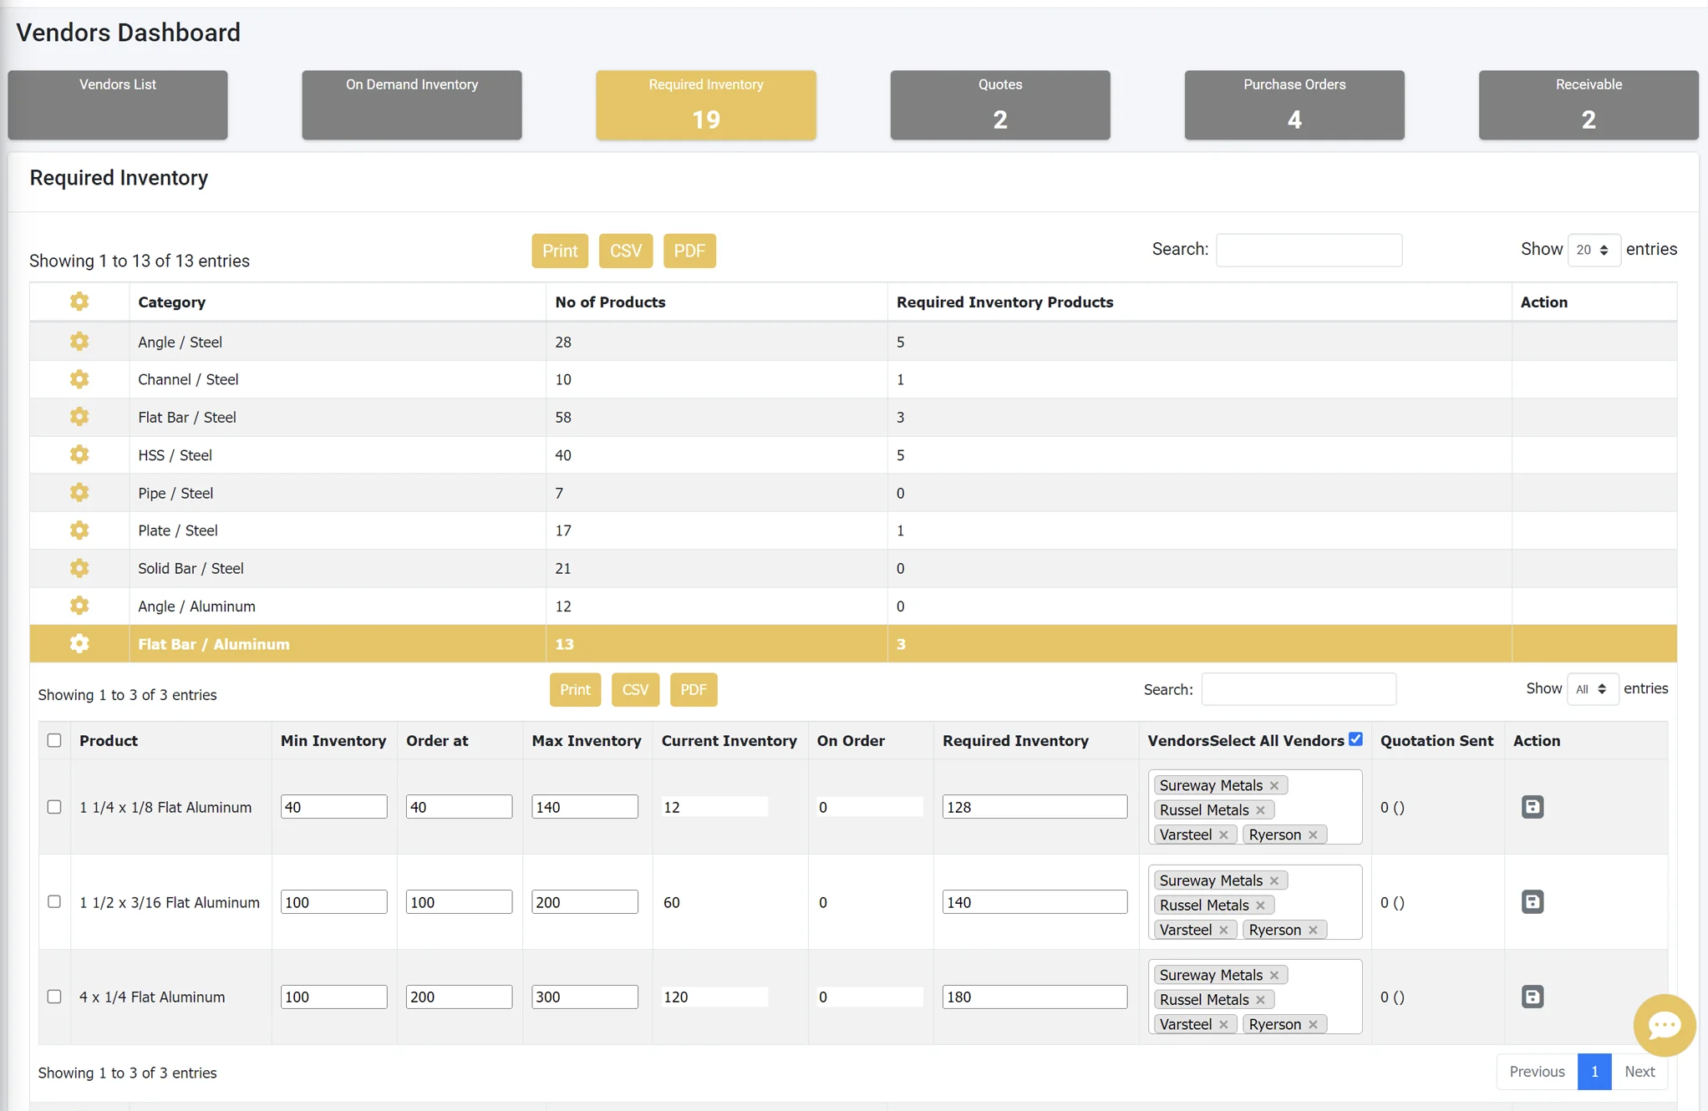The image size is (1708, 1111).
Task: Remove Ryerson vendor from first product row
Action: [1313, 835]
